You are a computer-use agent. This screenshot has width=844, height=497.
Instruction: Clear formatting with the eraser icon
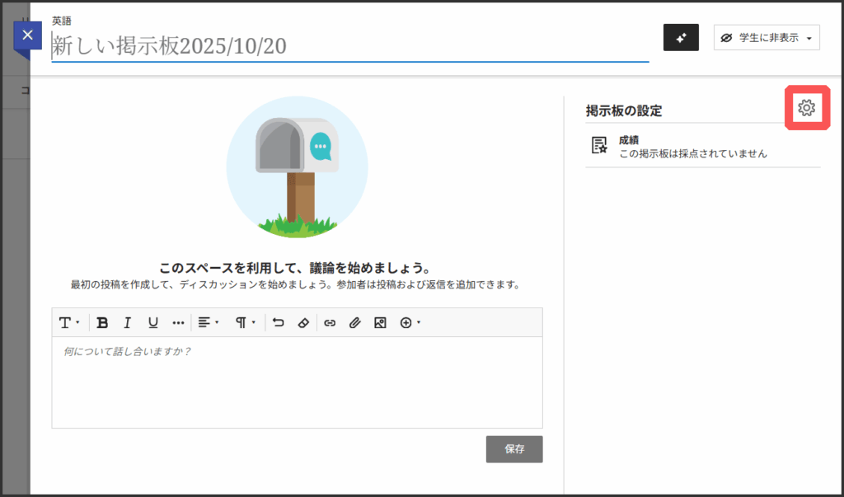point(302,322)
